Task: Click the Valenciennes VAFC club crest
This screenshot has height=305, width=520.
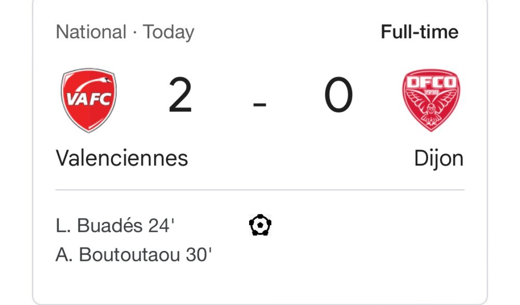Action: click(89, 100)
